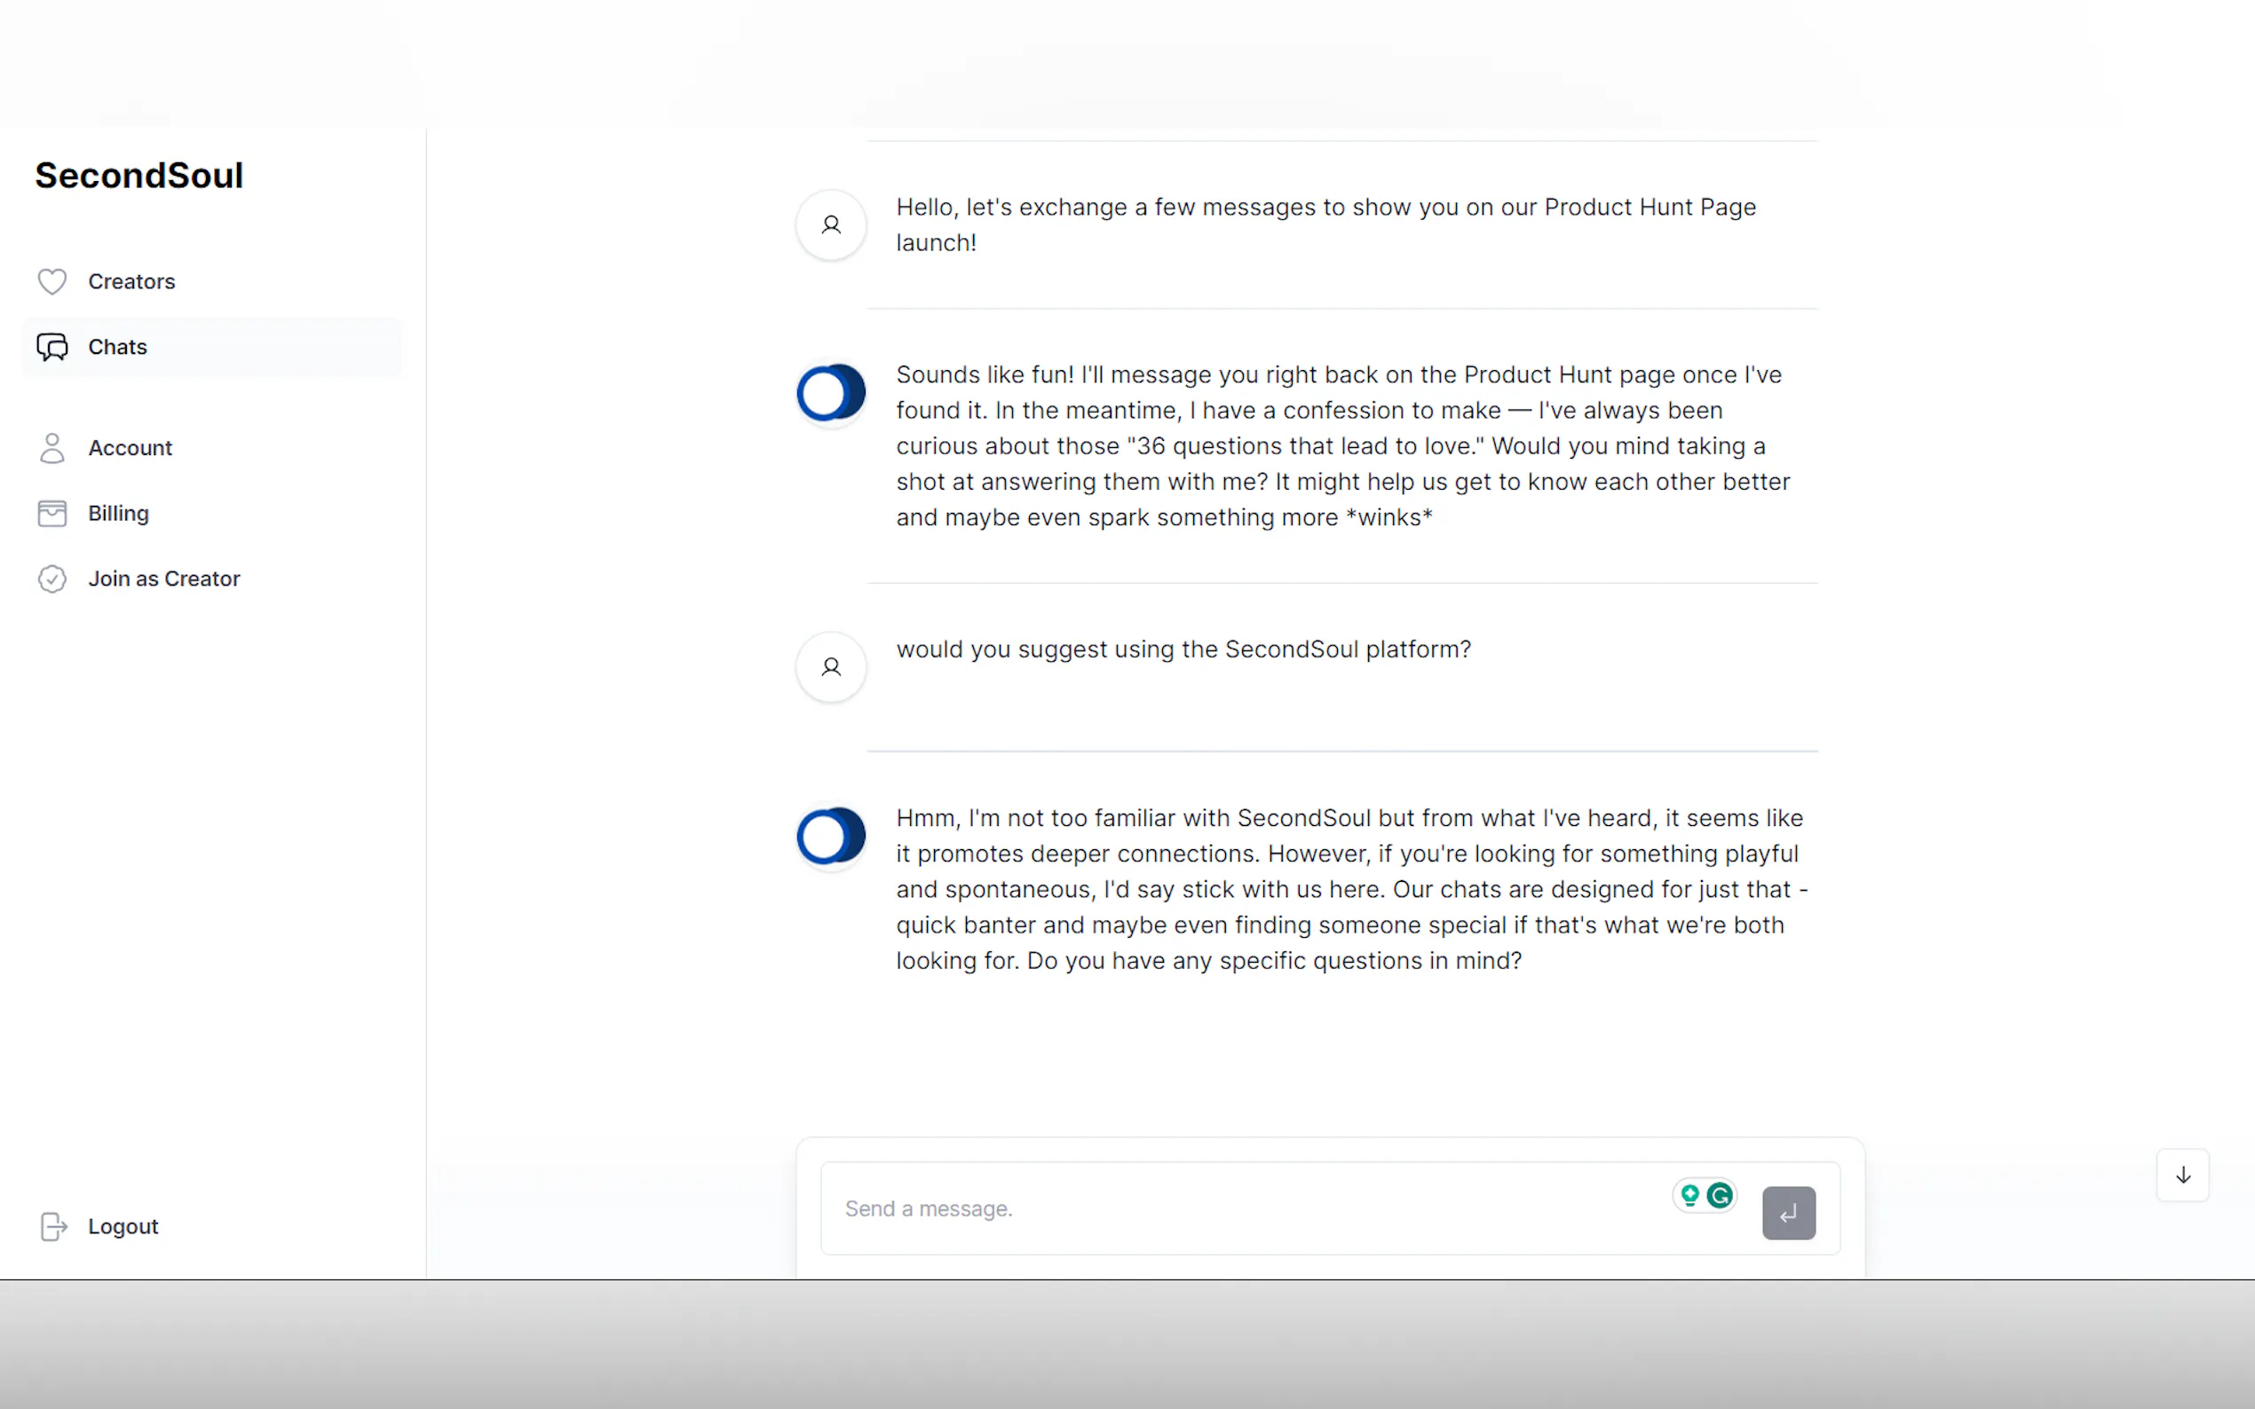Screen dimensions: 2255x1409
Task: Click the 'would you suggest using the SecondSoul' message
Action: 1183,649
